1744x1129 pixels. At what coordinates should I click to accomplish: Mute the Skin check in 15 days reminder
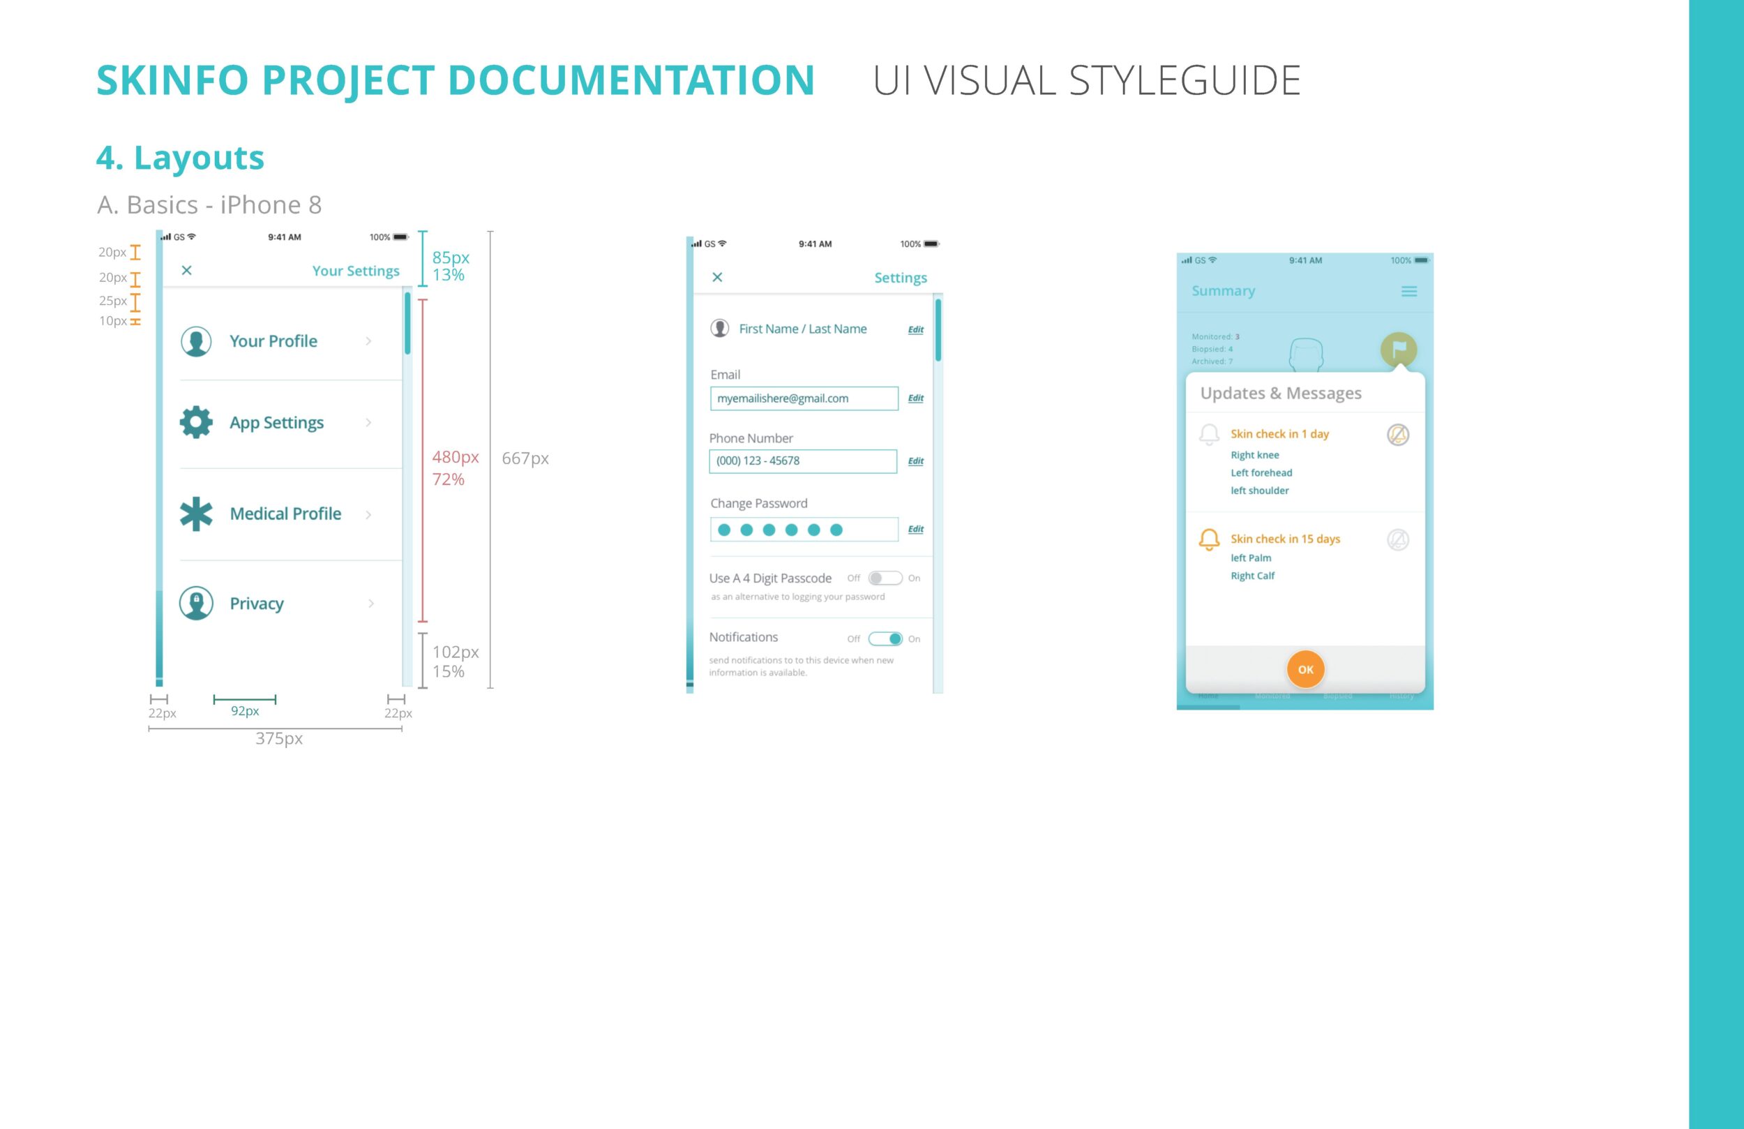(1398, 540)
